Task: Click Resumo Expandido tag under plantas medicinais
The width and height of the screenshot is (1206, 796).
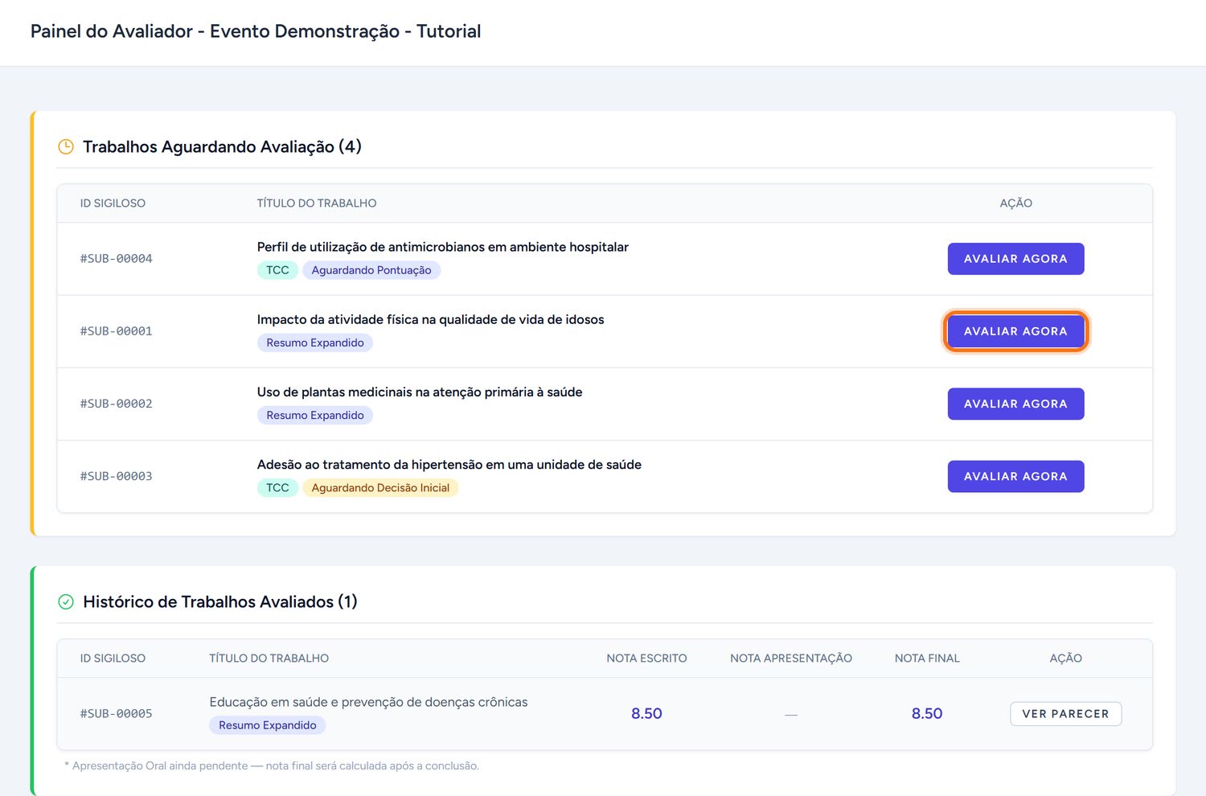Action: tap(315, 415)
